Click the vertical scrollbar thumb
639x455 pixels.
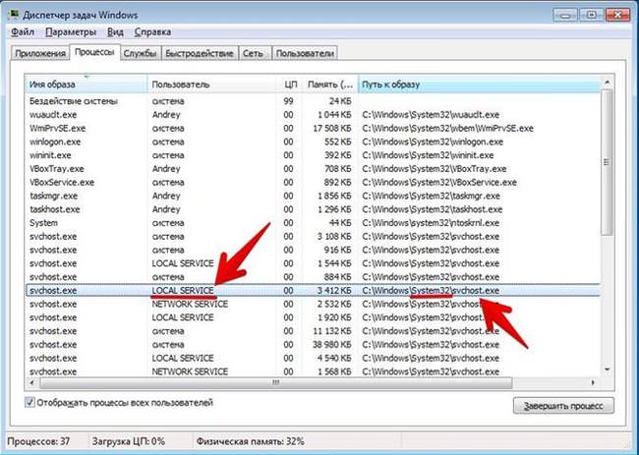[x=607, y=162]
